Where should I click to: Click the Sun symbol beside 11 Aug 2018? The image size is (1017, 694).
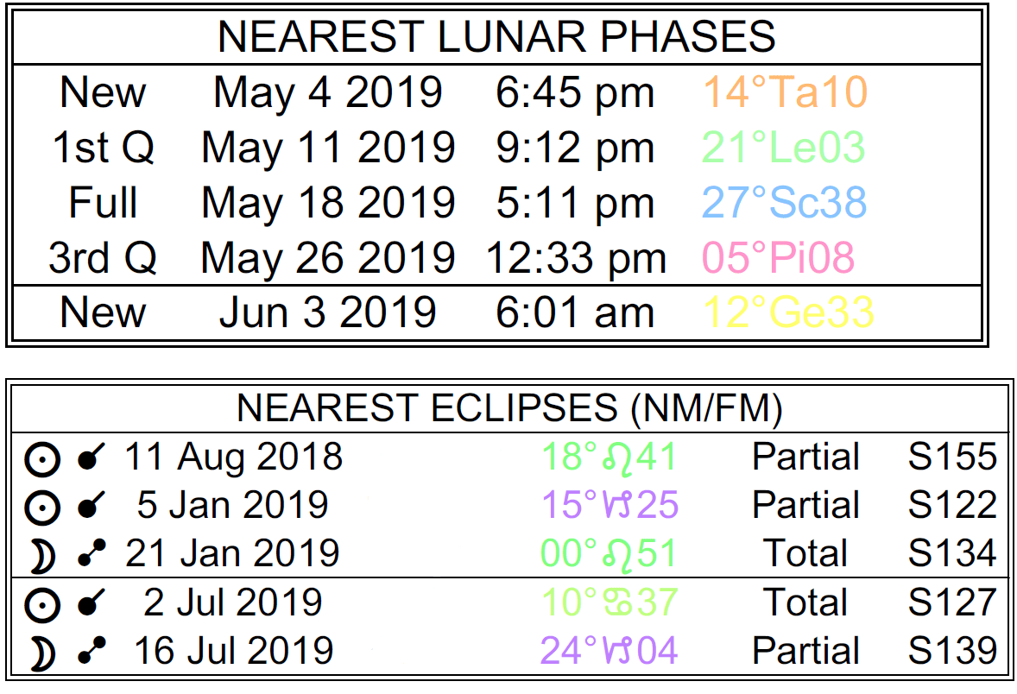(x=41, y=458)
